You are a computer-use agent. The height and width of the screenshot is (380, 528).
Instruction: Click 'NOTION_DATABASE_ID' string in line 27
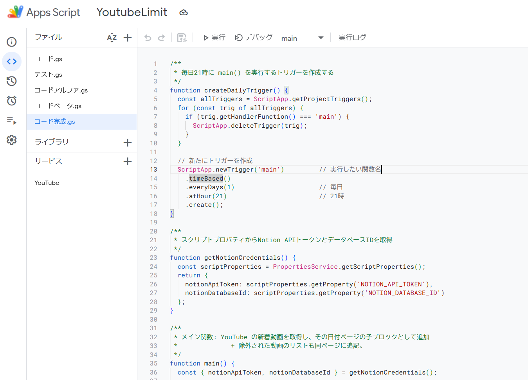pos(403,293)
